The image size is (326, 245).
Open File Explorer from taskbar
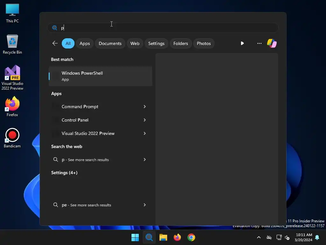pos(163,237)
